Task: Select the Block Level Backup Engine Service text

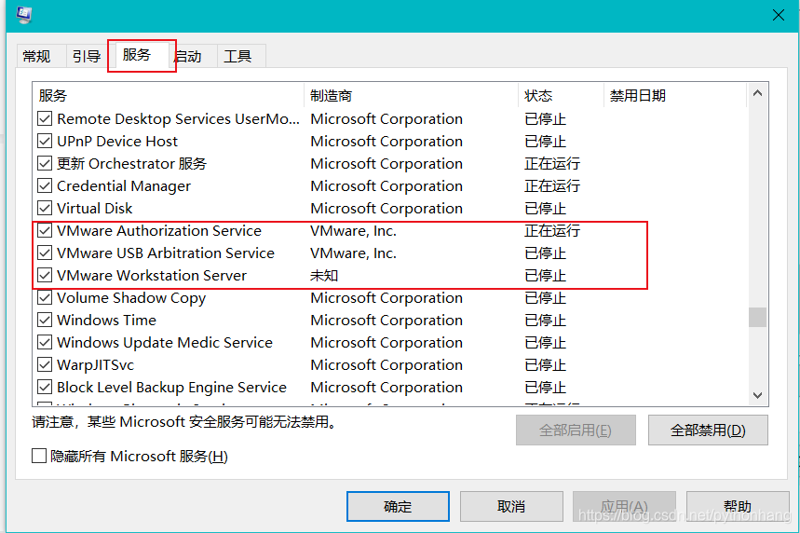Action: click(x=172, y=388)
